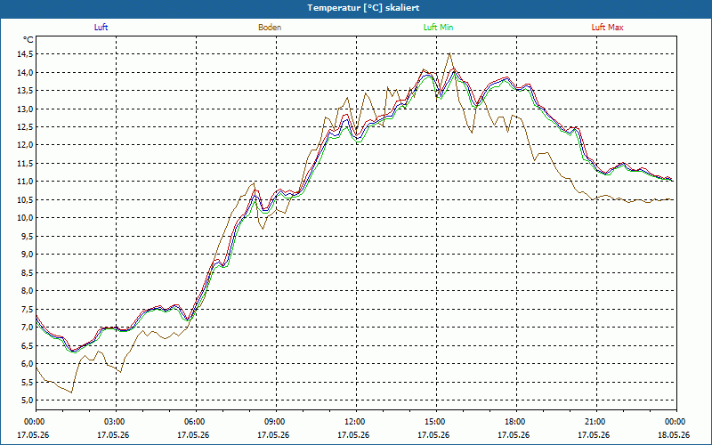Click the 12,5 y-axis value

(25, 127)
